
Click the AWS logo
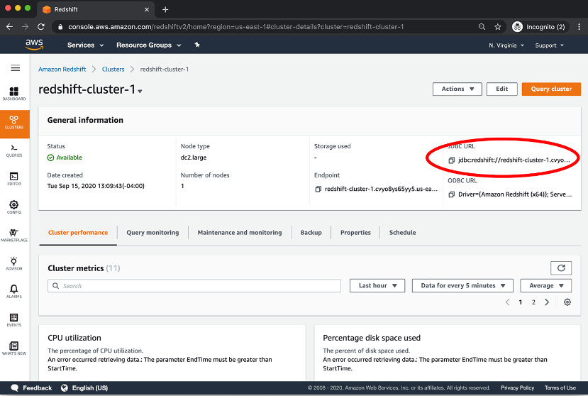pos(34,45)
